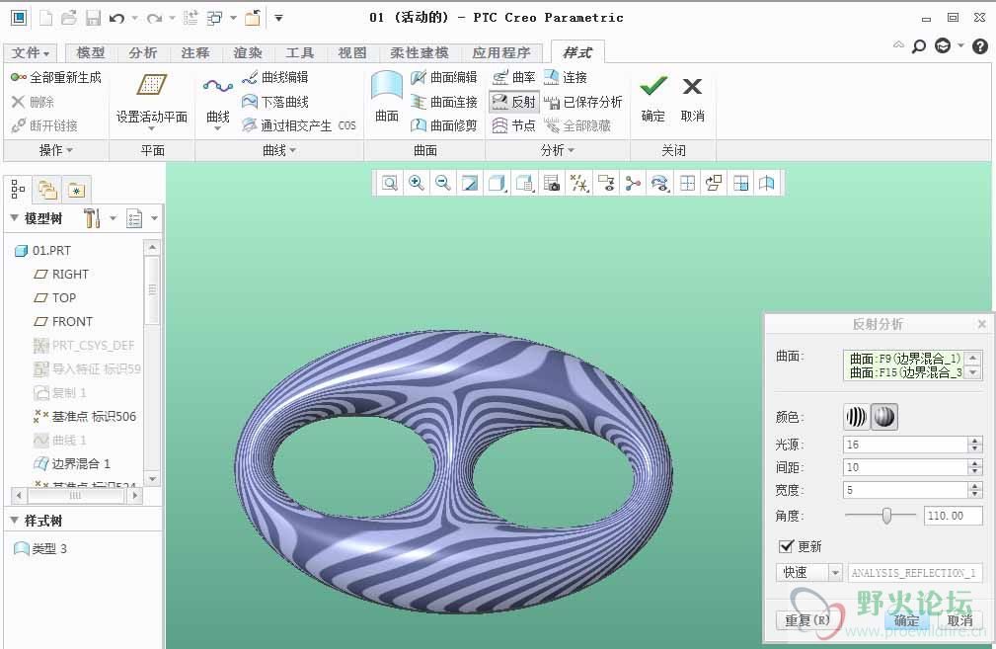The width and height of the screenshot is (996, 649).
Task: Click the 节点 nodes analysis tool
Action: 514,125
